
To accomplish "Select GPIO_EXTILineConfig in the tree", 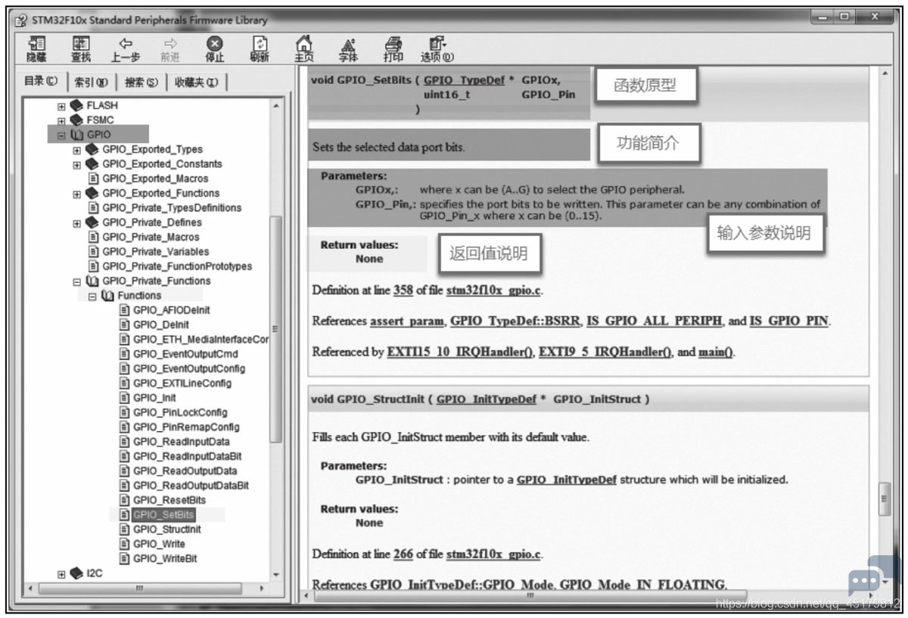I will pos(182,384).
